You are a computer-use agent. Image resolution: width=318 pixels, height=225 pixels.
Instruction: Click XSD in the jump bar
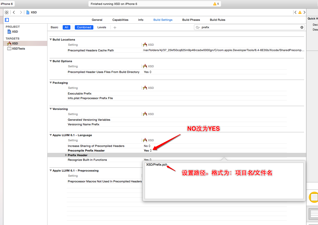coord(34,12)
